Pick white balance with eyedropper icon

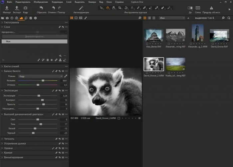tap(66, 76)
